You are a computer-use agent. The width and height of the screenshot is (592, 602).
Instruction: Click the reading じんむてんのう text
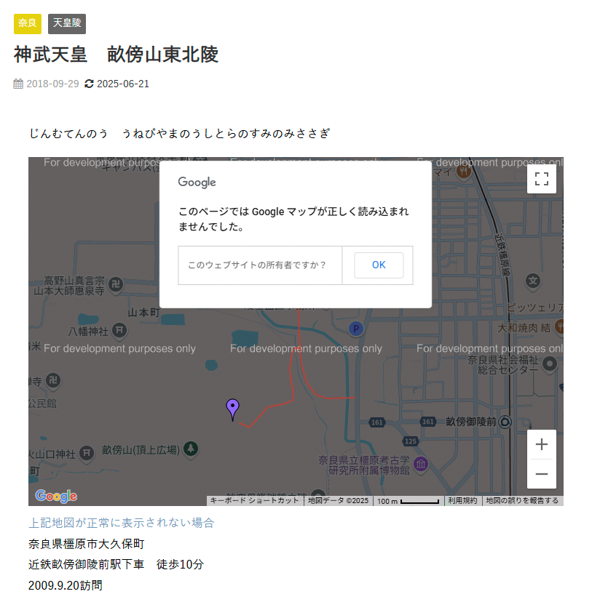pyautogui.click(x=68, y=134)
